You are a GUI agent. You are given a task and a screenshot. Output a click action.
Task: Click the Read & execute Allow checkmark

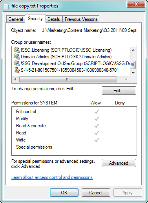pos(97,126)
